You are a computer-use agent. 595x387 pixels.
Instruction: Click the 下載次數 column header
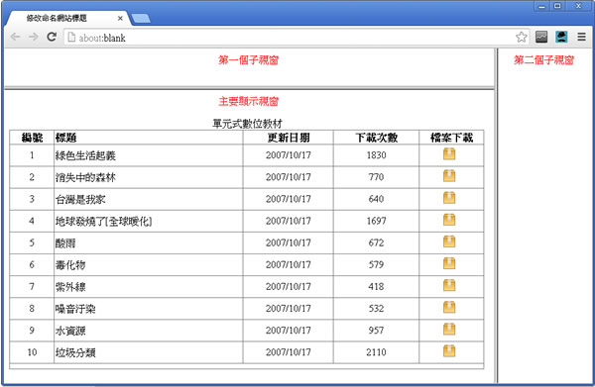(377, 138)
